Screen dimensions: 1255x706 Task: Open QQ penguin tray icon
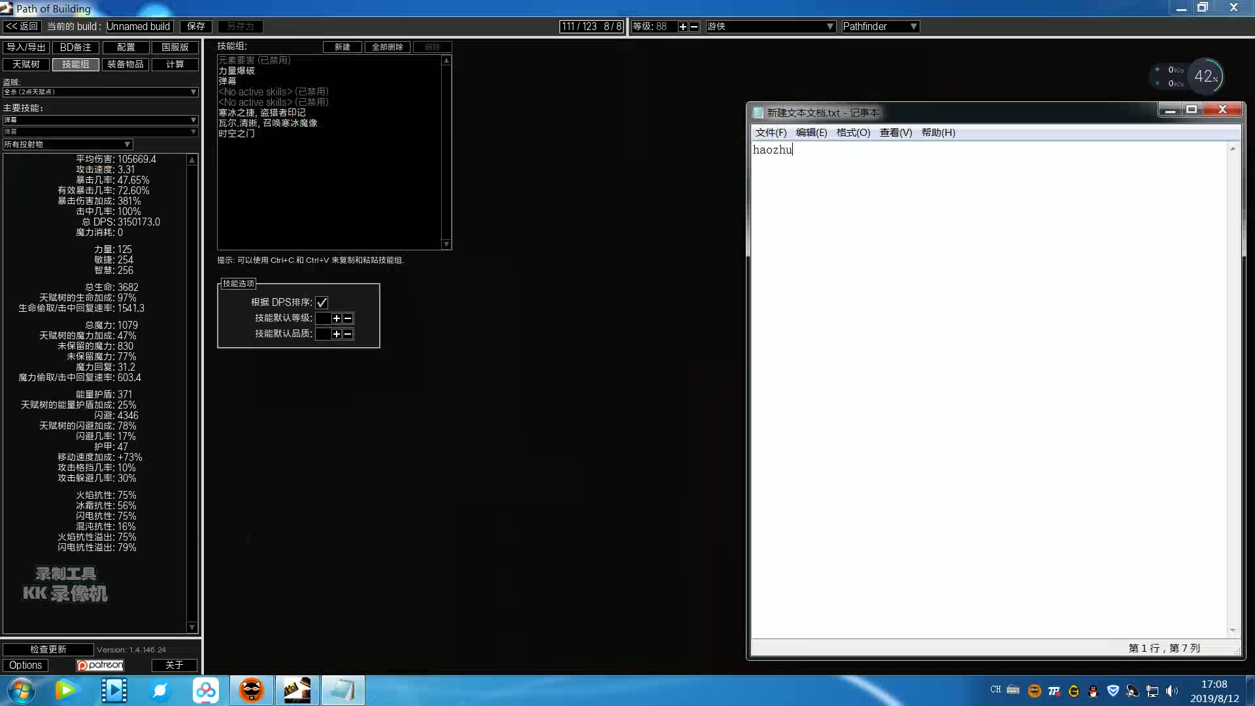(1093, 691)
